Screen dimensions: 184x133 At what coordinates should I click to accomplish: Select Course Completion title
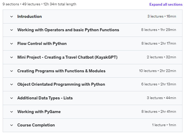36,125
